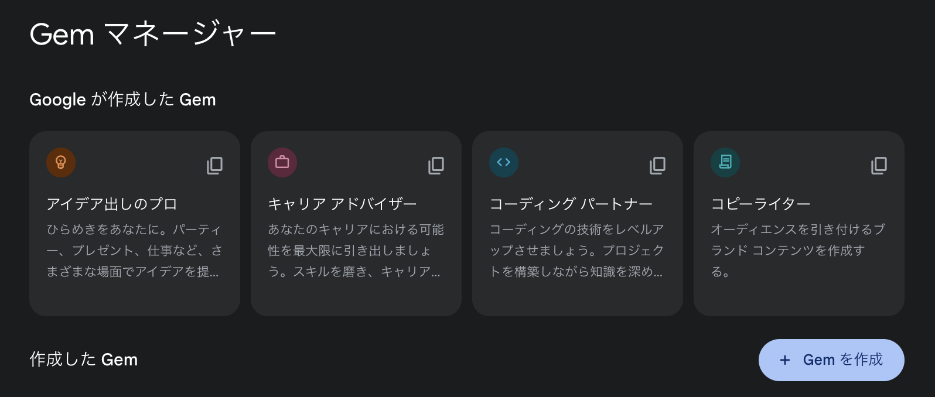Screen dimensions: 935x397
Task: Create a new Gem with Gem を作成
Action: click(x=831, y=360)
